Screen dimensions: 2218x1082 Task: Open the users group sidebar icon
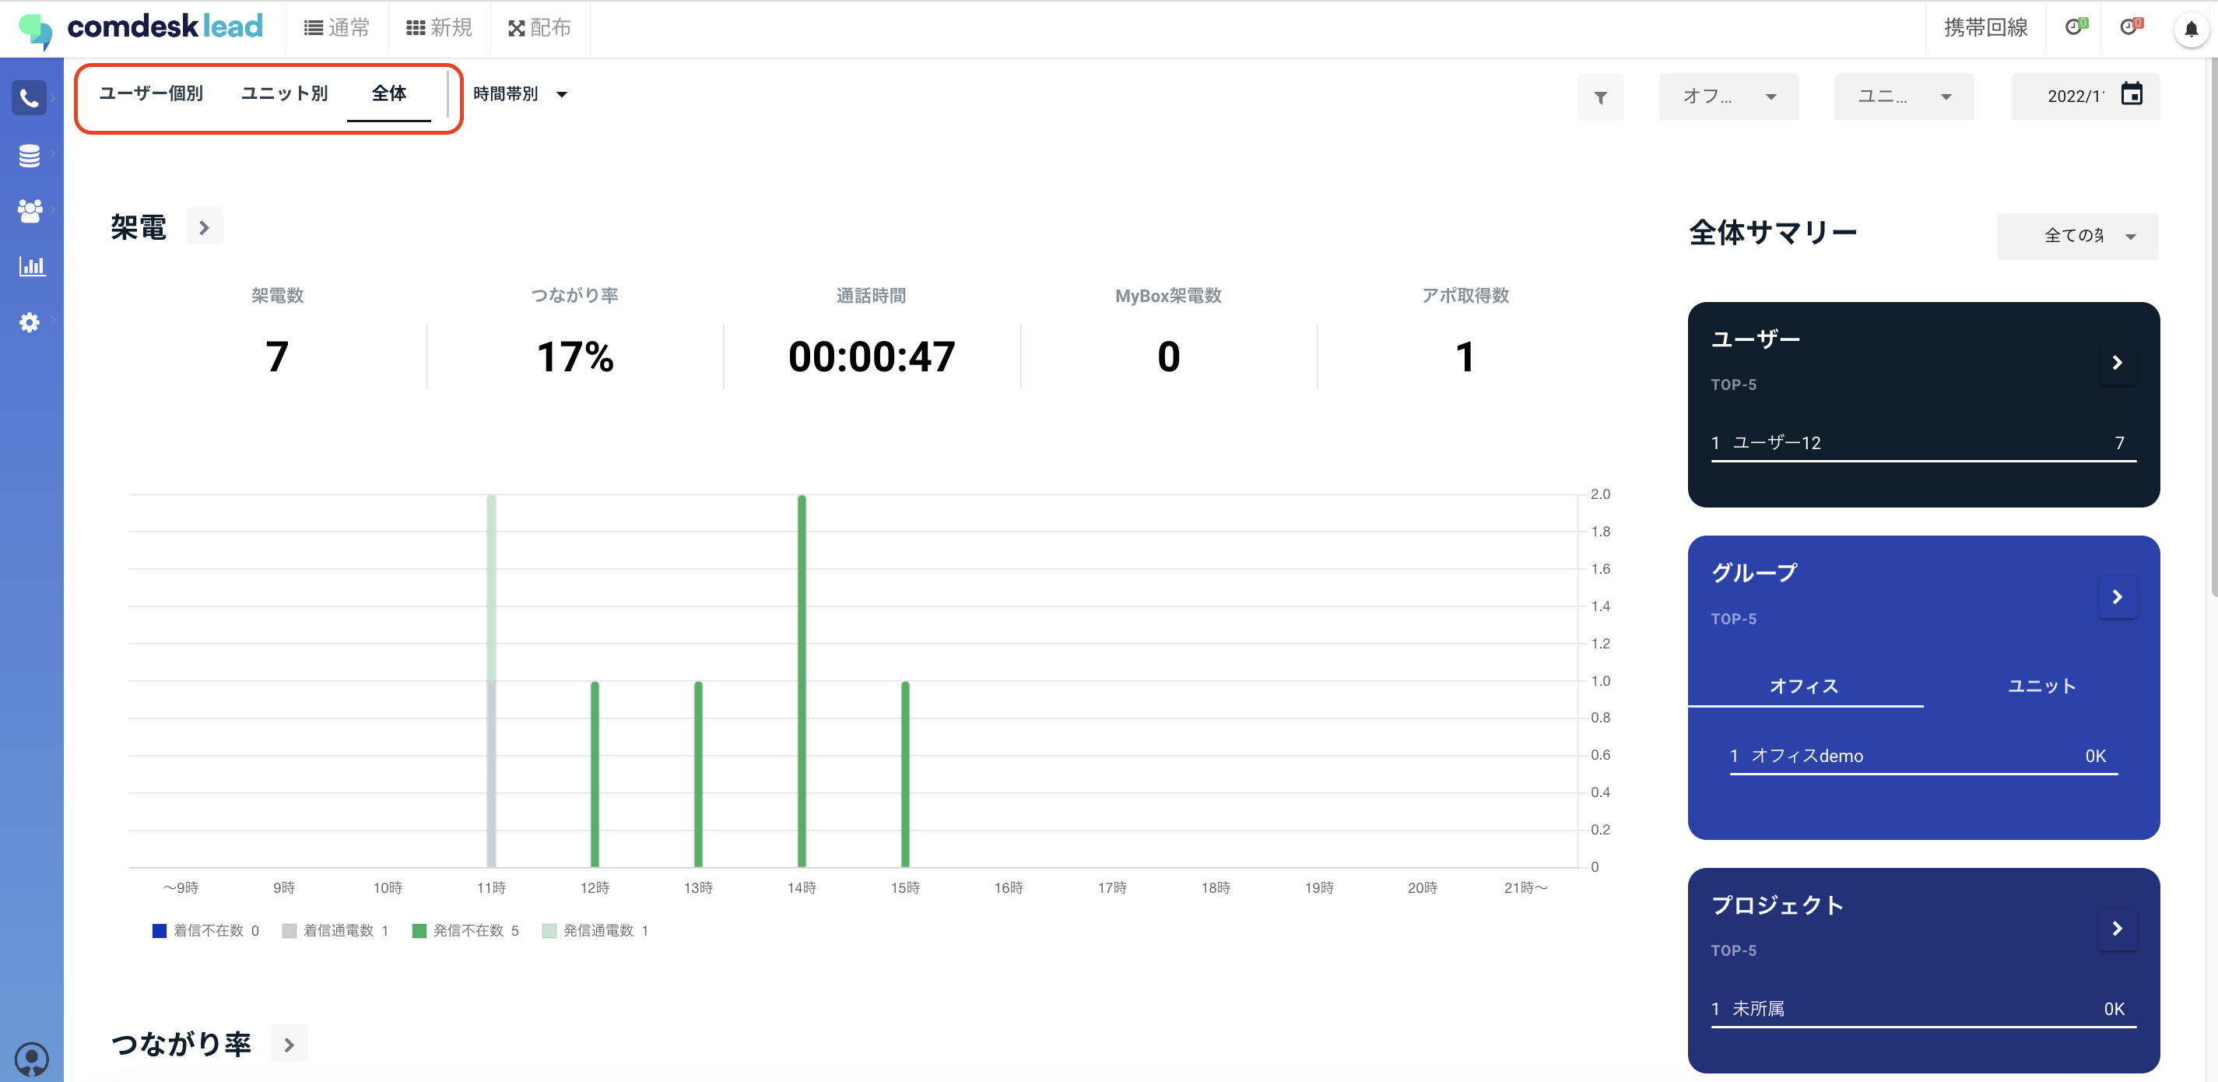point(30,210)
